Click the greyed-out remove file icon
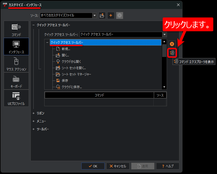The image size is (217, 174). (x=119, y=15)
